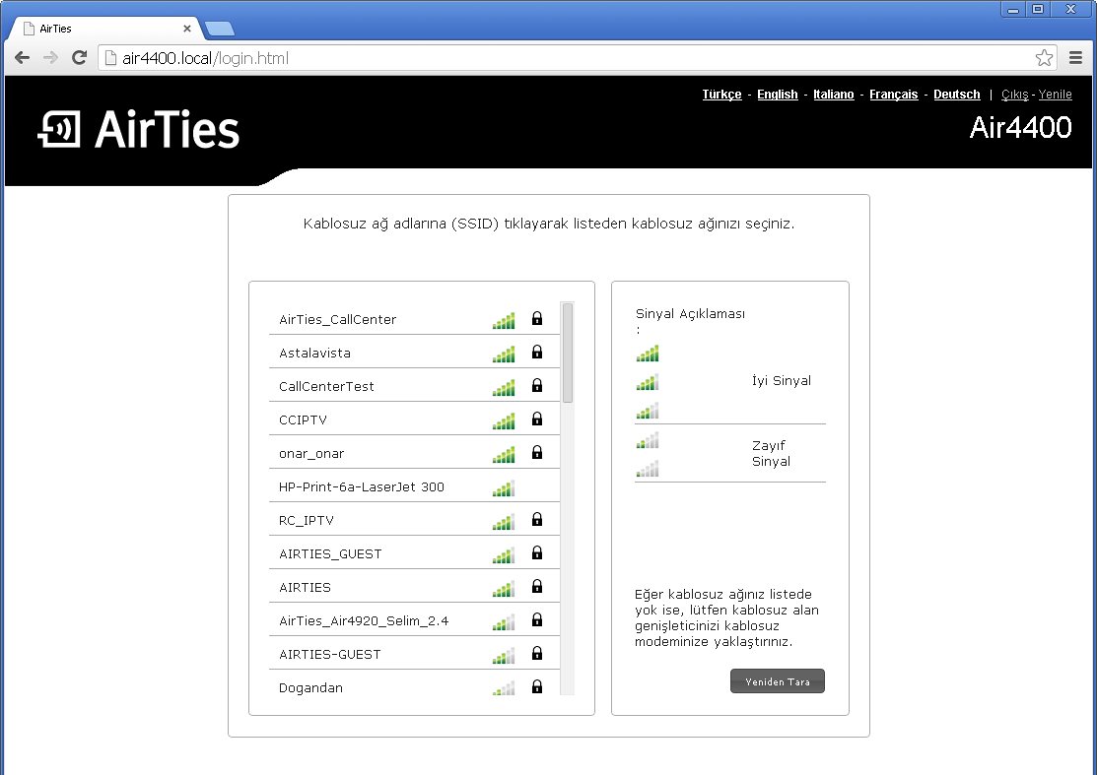Click the signal strength bars for CCIPTV
The width and height of the screenshot is (1097, 775).
point(504,419)
